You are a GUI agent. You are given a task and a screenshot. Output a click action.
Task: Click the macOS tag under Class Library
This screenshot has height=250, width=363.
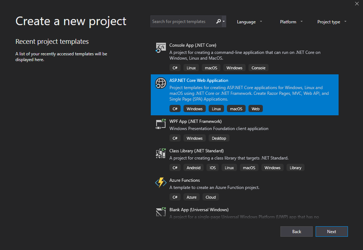tap(249, 168)
